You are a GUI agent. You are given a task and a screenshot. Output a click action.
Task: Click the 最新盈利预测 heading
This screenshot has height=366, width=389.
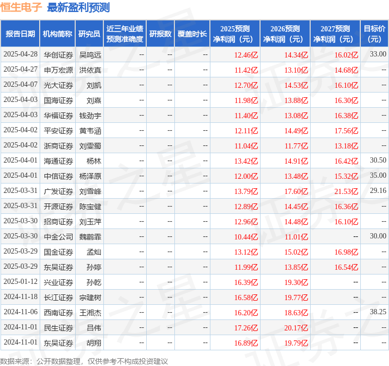78,7
